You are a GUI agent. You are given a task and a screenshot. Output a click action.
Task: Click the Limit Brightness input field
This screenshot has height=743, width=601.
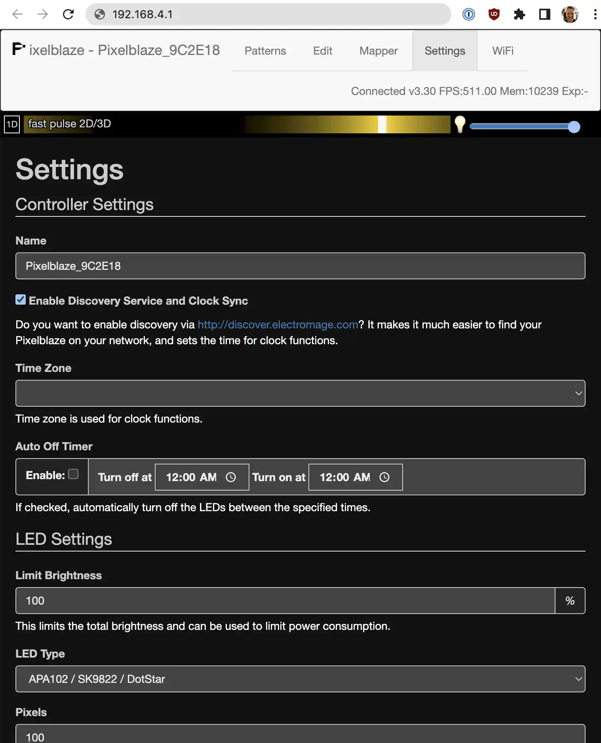coord(285,601)
